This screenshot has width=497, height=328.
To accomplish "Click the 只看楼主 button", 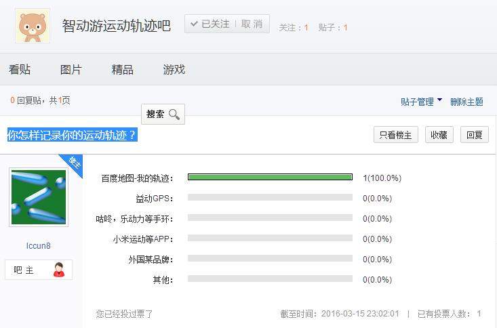I will [x=396, y=135].
